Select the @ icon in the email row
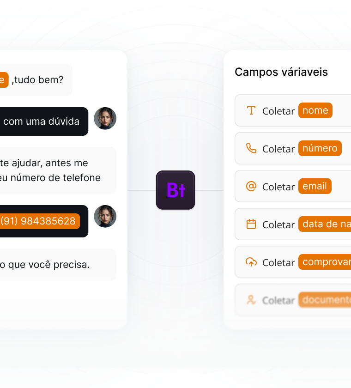This screenshot has width=351, height=388. [x=251, y=186]
